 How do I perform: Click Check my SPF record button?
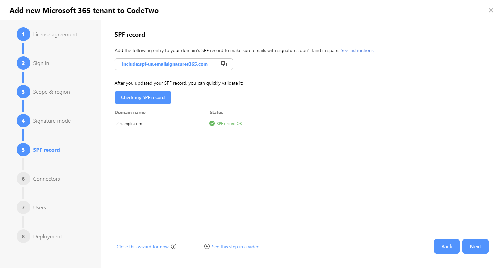point(143,97)
